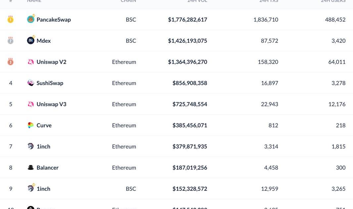
Task: Click the gold rank 1 medal
Action: tap(11, 20)
